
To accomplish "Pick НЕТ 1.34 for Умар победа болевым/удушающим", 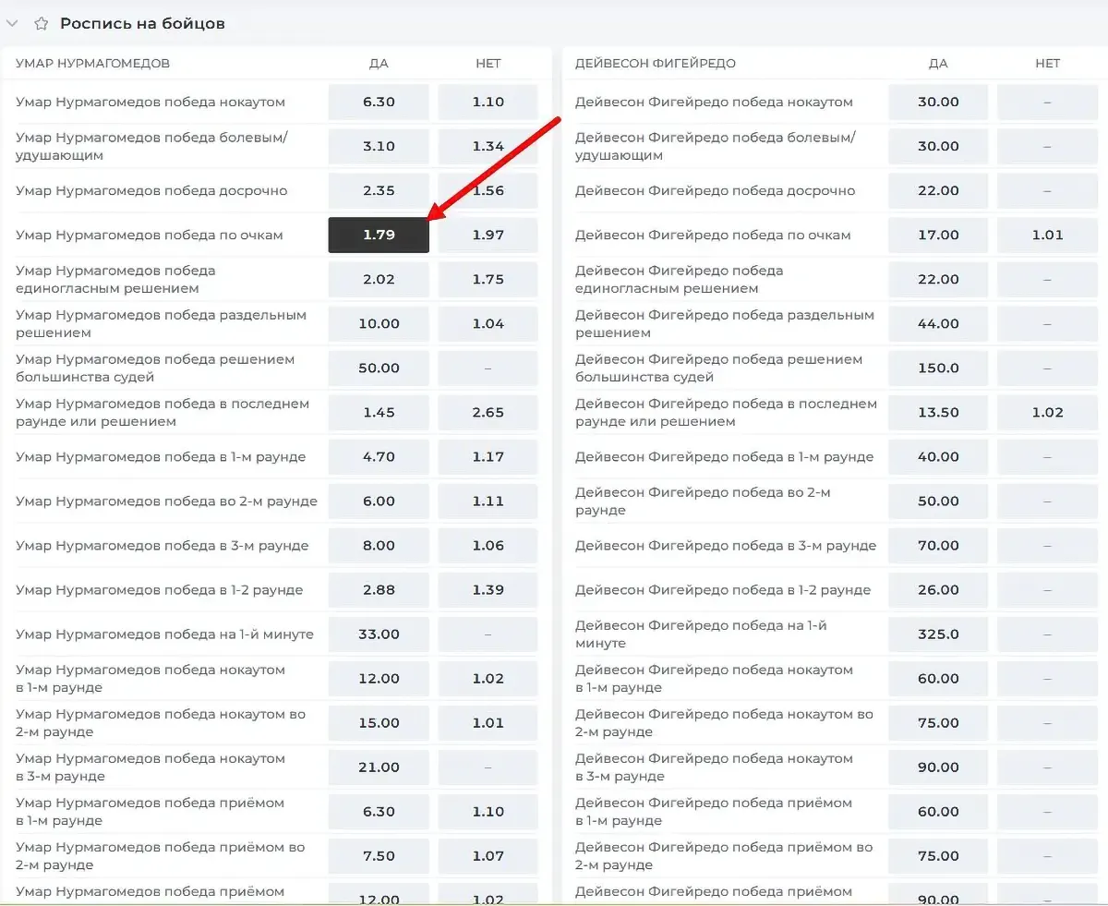I will pos(488,146).
